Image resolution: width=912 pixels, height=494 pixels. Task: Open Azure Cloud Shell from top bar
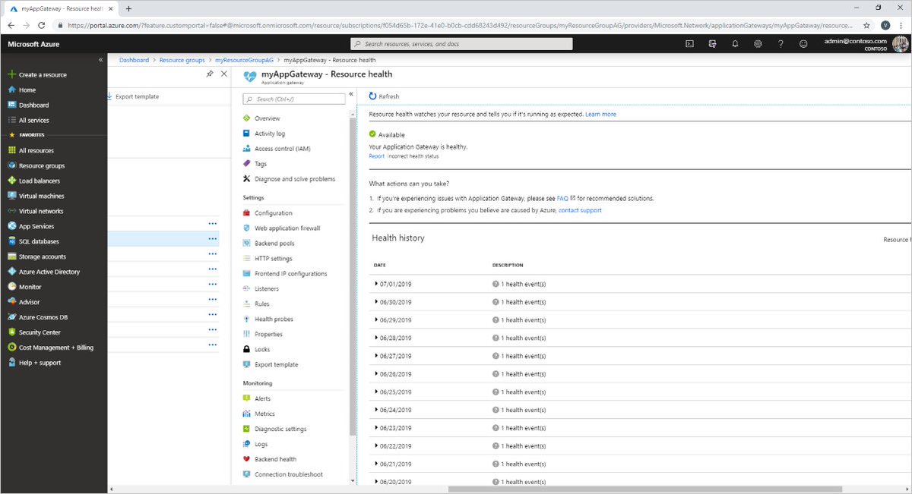click(x=688, y=44)
